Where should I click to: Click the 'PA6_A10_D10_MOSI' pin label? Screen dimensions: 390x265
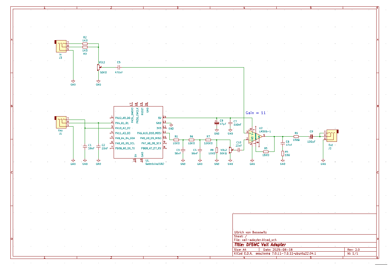149,133
